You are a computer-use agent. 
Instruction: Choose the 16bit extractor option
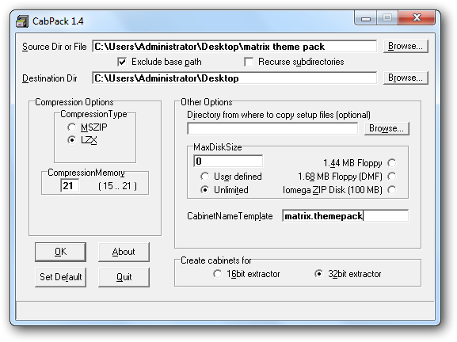pyautogui.click(x=218, y=274)
